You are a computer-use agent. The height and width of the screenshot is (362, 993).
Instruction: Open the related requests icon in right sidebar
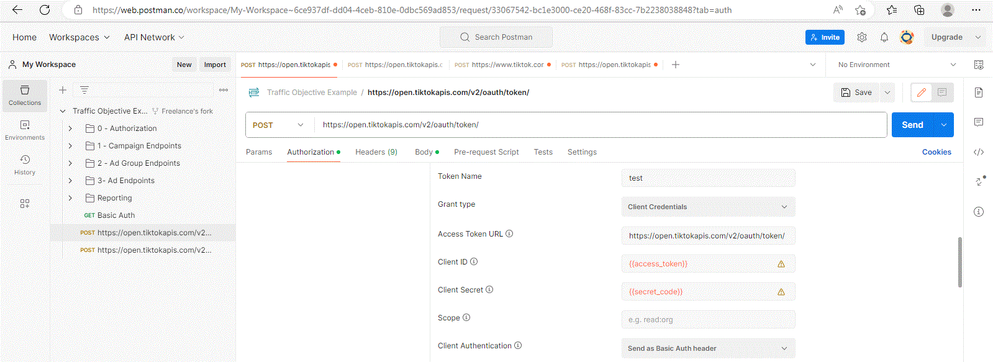980,181
